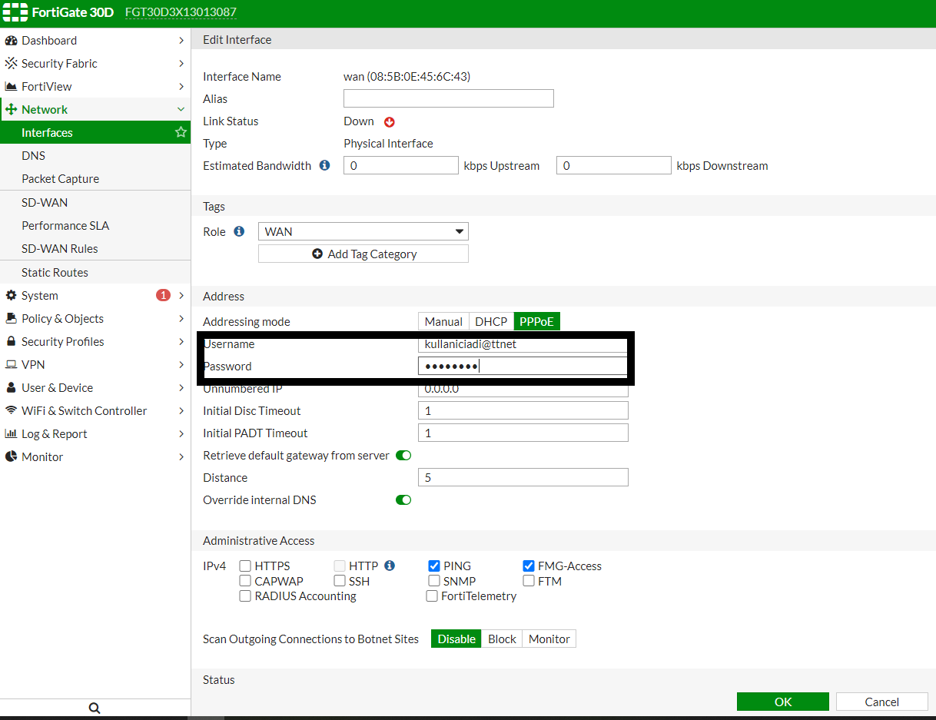This screenshot has height=720, width=936.
Task: Click the Log & Report bar-chart icon
Action: [11, 434]
